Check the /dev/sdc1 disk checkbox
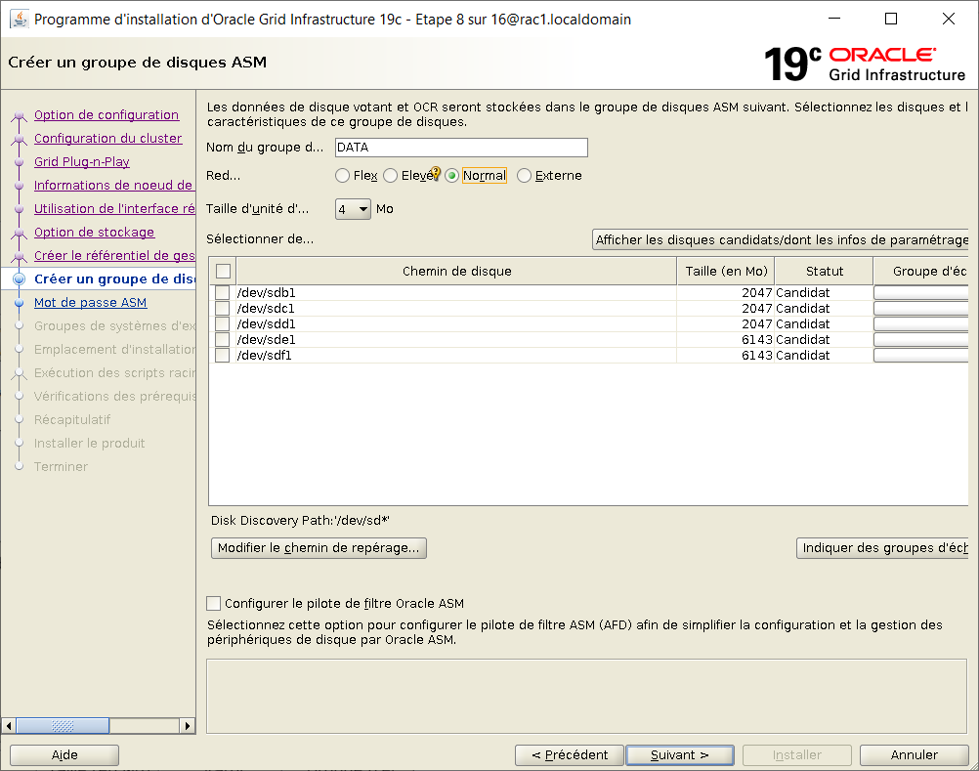This screenshot has height=771, width=979. click(222, 309)
